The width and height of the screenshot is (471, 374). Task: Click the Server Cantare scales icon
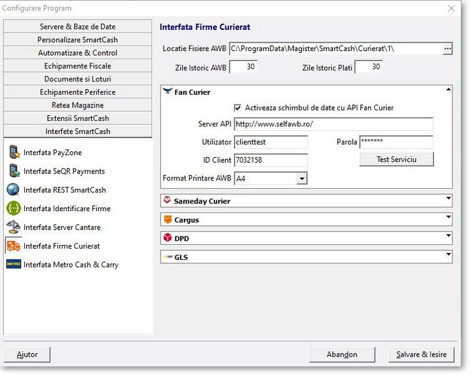click(13, 227)
